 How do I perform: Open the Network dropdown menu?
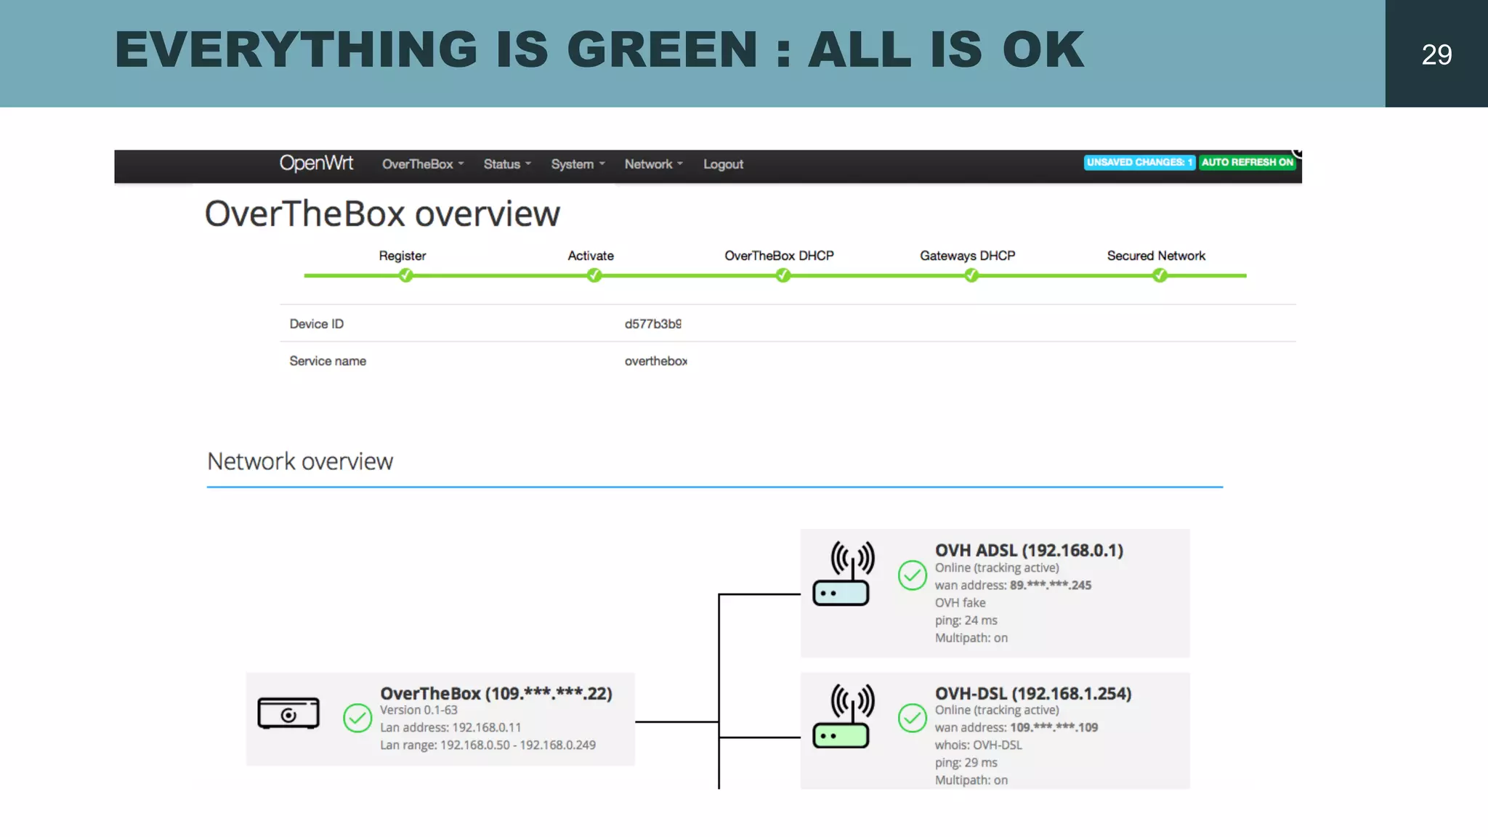[653, 164]
